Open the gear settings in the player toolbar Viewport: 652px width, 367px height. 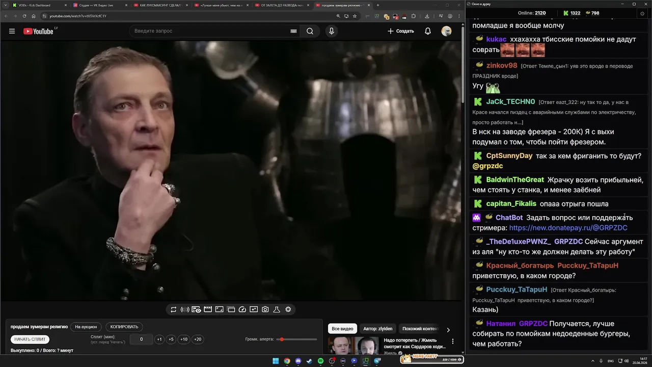tap(288, 309)
